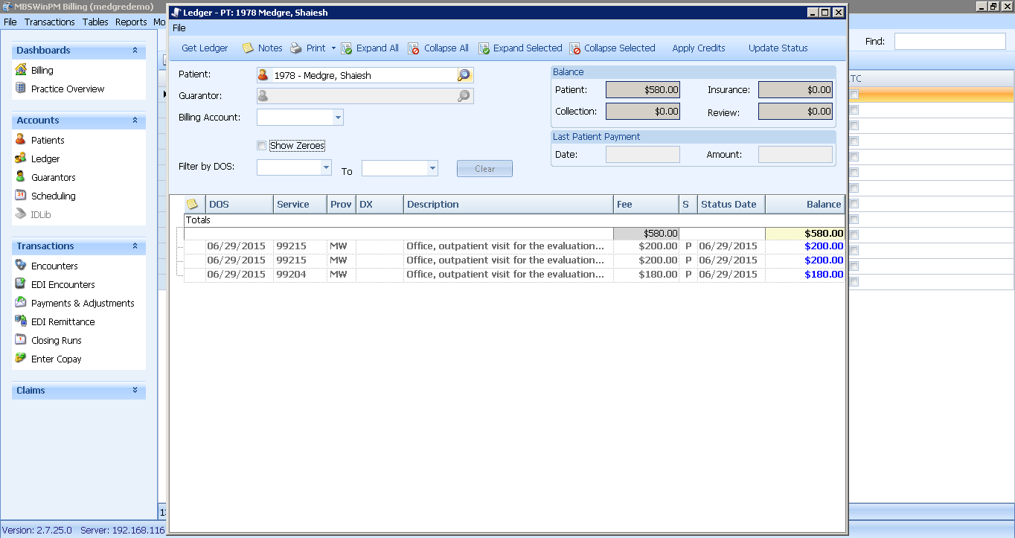Viewport: 1015px width, 538px height.
Task: Toggle the Show Zeroes checkbox
Action: pyautogui.click(x=261, y=146)
